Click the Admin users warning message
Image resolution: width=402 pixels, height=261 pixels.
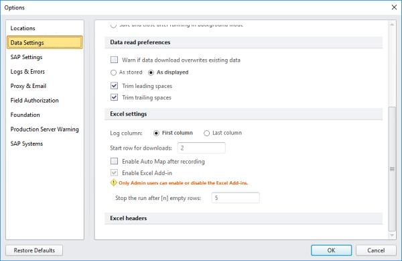coord(184,183)
